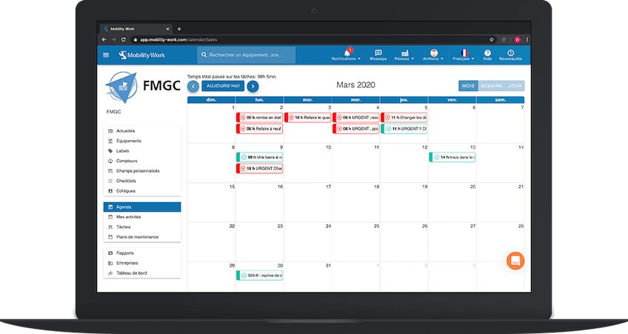Open the Chrome profile avatar

[x=518, y=40]
